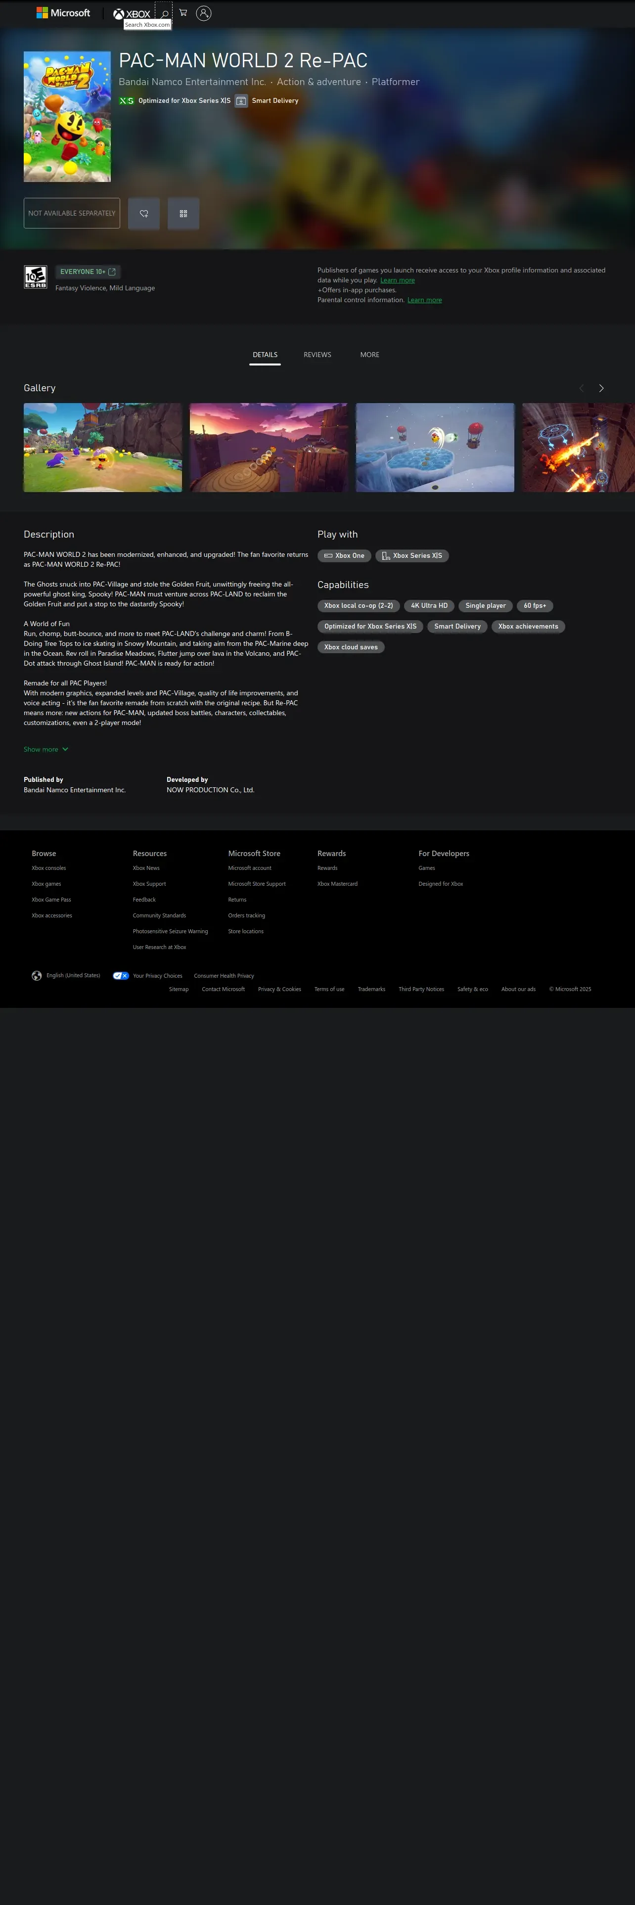This screenshot has width=635, height=1905.
Task: Click the Xbox Series X|S platform chip
Action: click(412, 555)
